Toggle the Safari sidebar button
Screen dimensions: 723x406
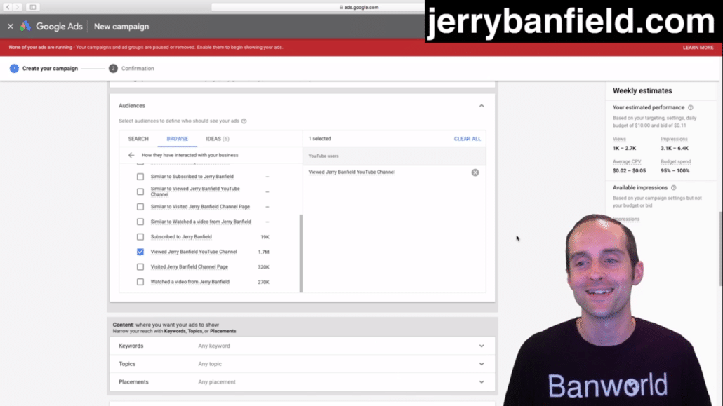tap(33, 7)
